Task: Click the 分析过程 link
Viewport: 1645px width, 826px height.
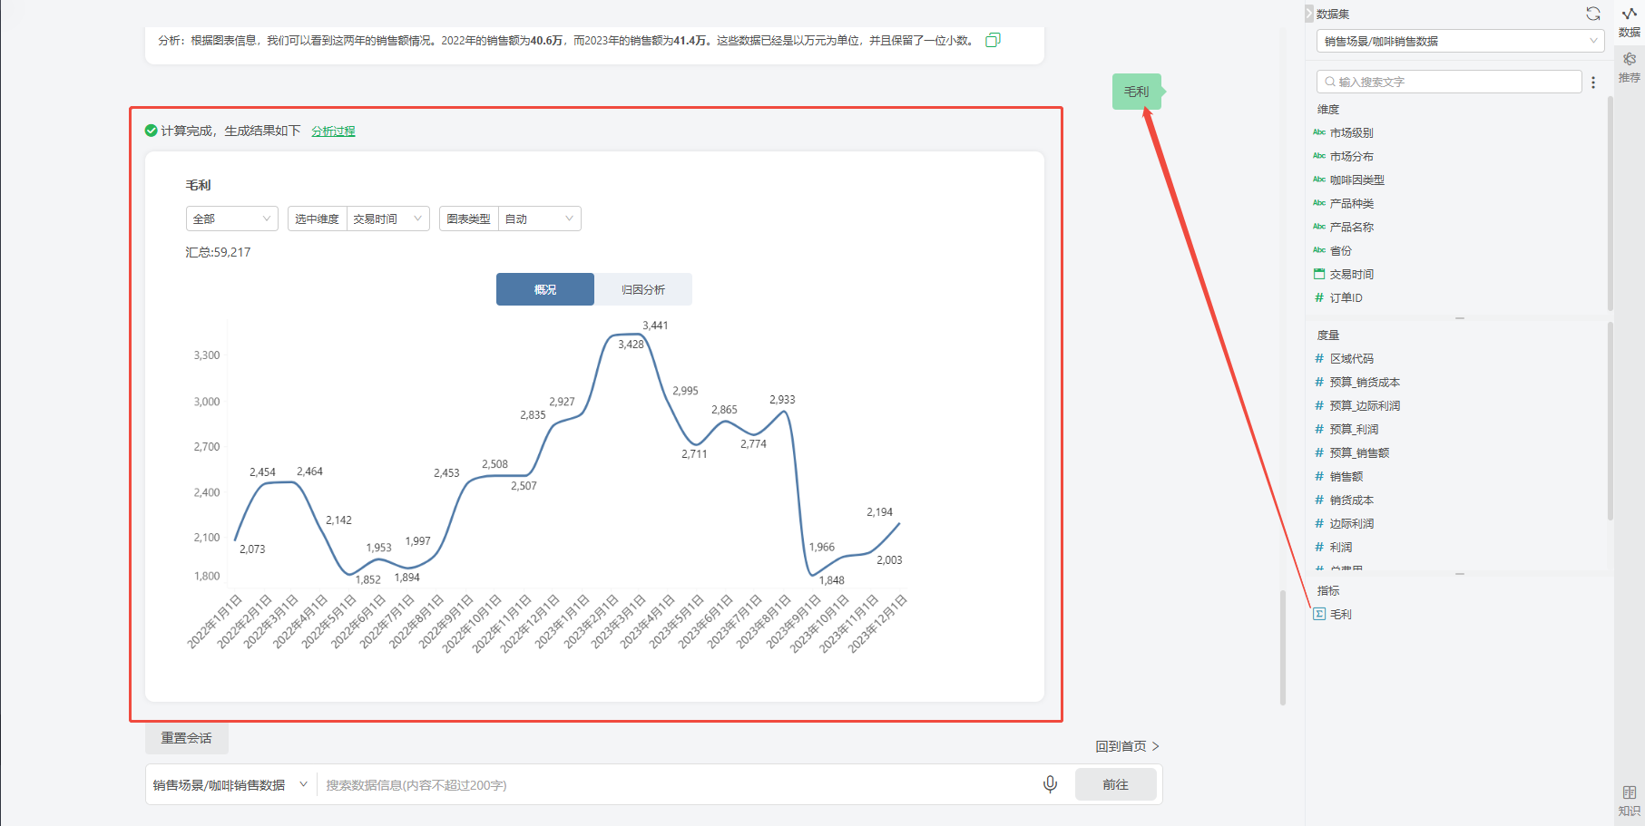Action: point(333,131)
